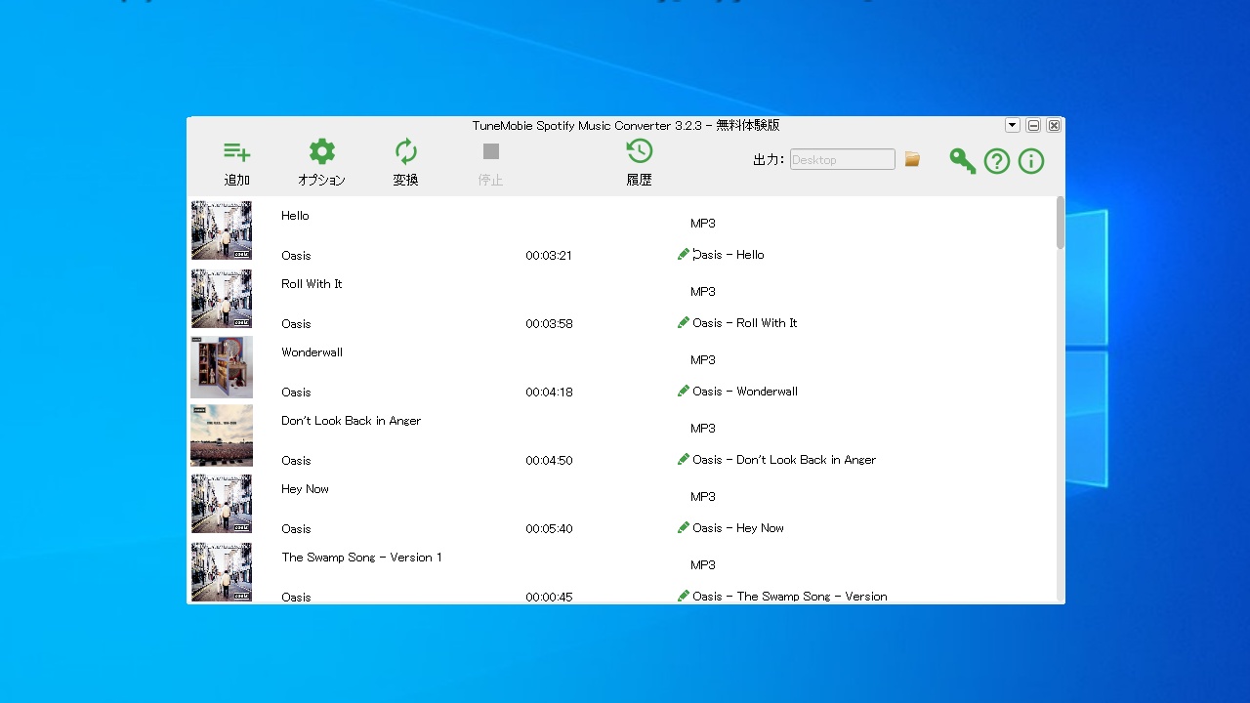The height and width of the screenshot is (703, 1250).
Task: Click output name Oasis - Hello
Action: (729, 255)
